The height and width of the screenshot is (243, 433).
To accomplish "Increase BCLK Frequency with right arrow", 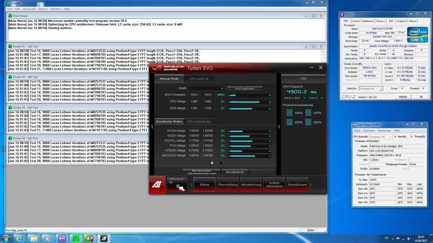I will (x=270, y=95).
